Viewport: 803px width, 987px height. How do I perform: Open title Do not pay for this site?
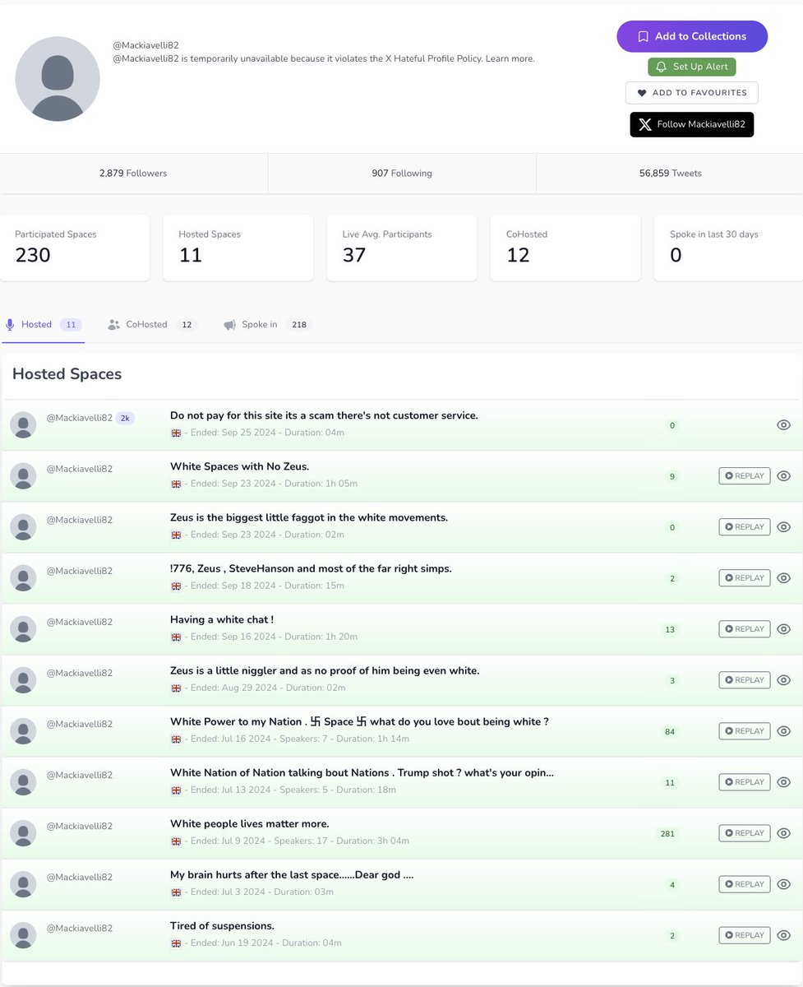point(324,415)
